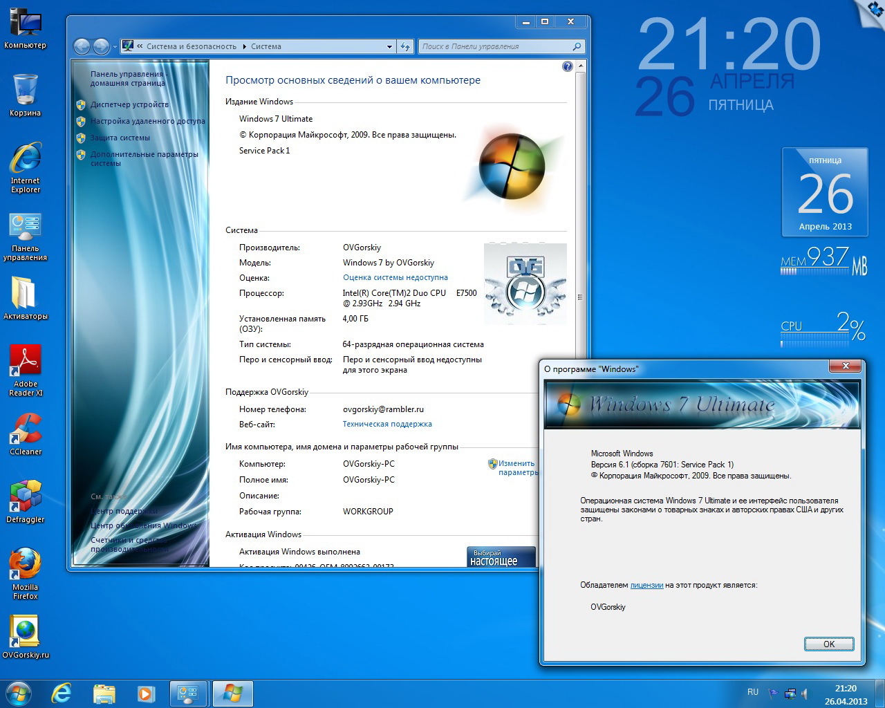Click the OVGorskiy OEM logo image
The width and height of the screenshot is (885, 708).
pyautogui.click(x=525, y=283)
